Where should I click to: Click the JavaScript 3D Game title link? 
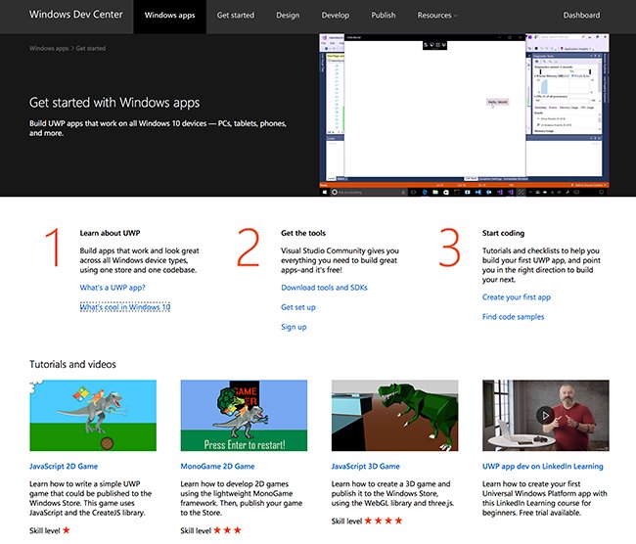(366, 466)
